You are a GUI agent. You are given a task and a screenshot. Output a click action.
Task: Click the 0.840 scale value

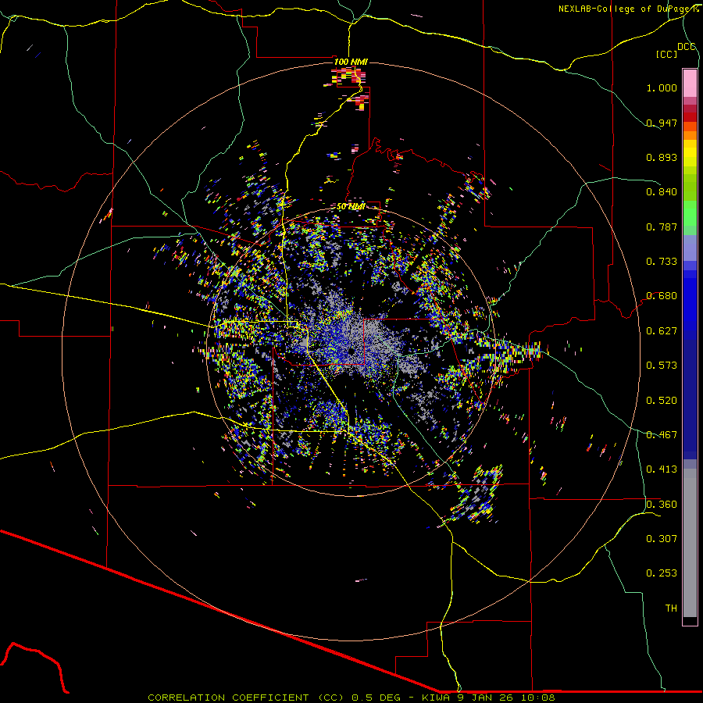tap(662, 192)
